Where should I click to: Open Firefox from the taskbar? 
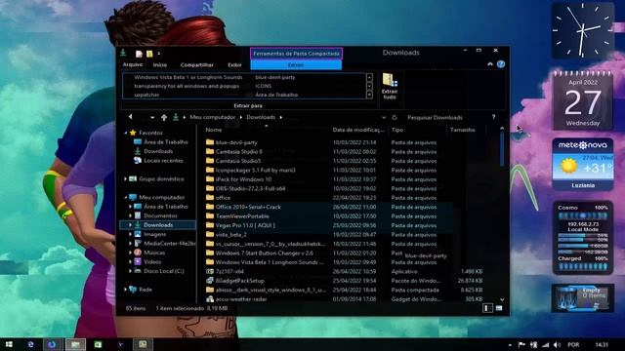tap(52, 344)
